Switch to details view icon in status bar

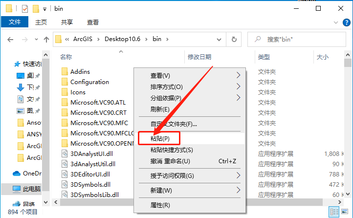tap(334, 212)
